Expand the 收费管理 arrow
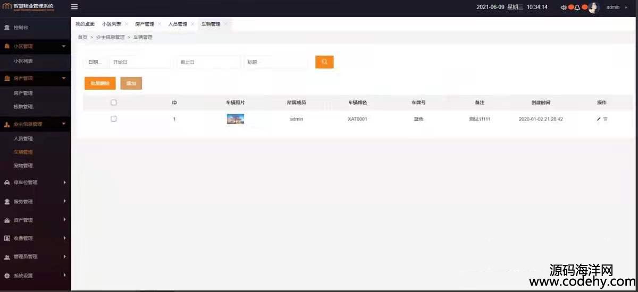638x292 pixels. click(x=64, y=238)
